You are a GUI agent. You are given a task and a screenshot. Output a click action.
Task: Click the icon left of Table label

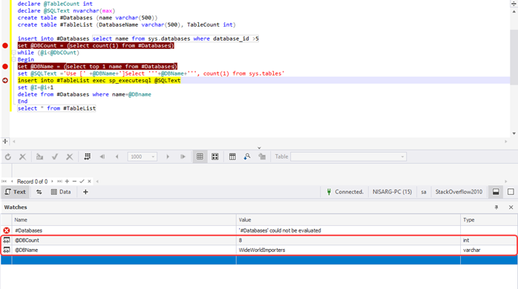point(262,156)
